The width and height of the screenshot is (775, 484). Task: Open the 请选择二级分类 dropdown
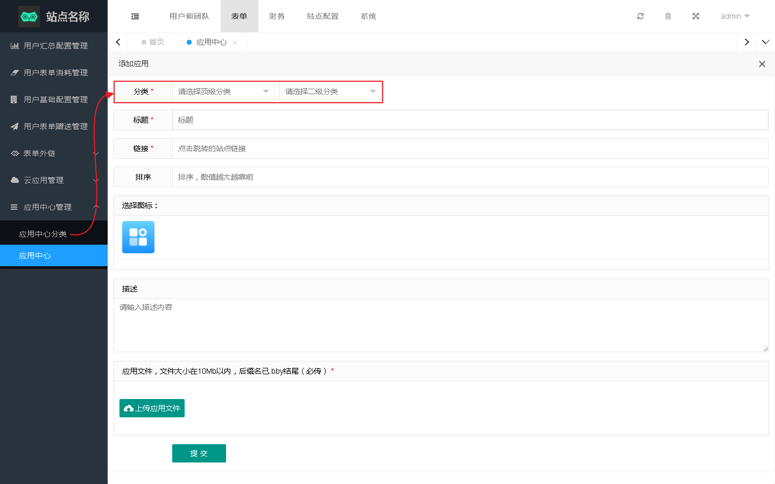click(x=330, y=91)
